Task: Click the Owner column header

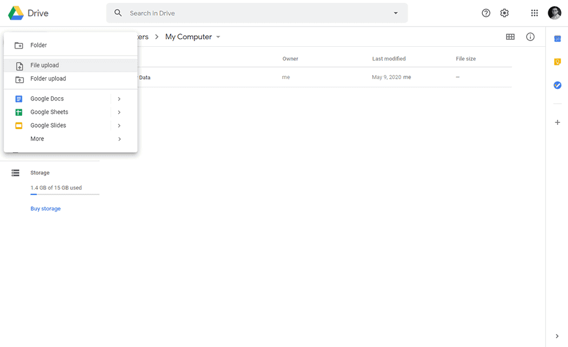Action: pos(290,58)
